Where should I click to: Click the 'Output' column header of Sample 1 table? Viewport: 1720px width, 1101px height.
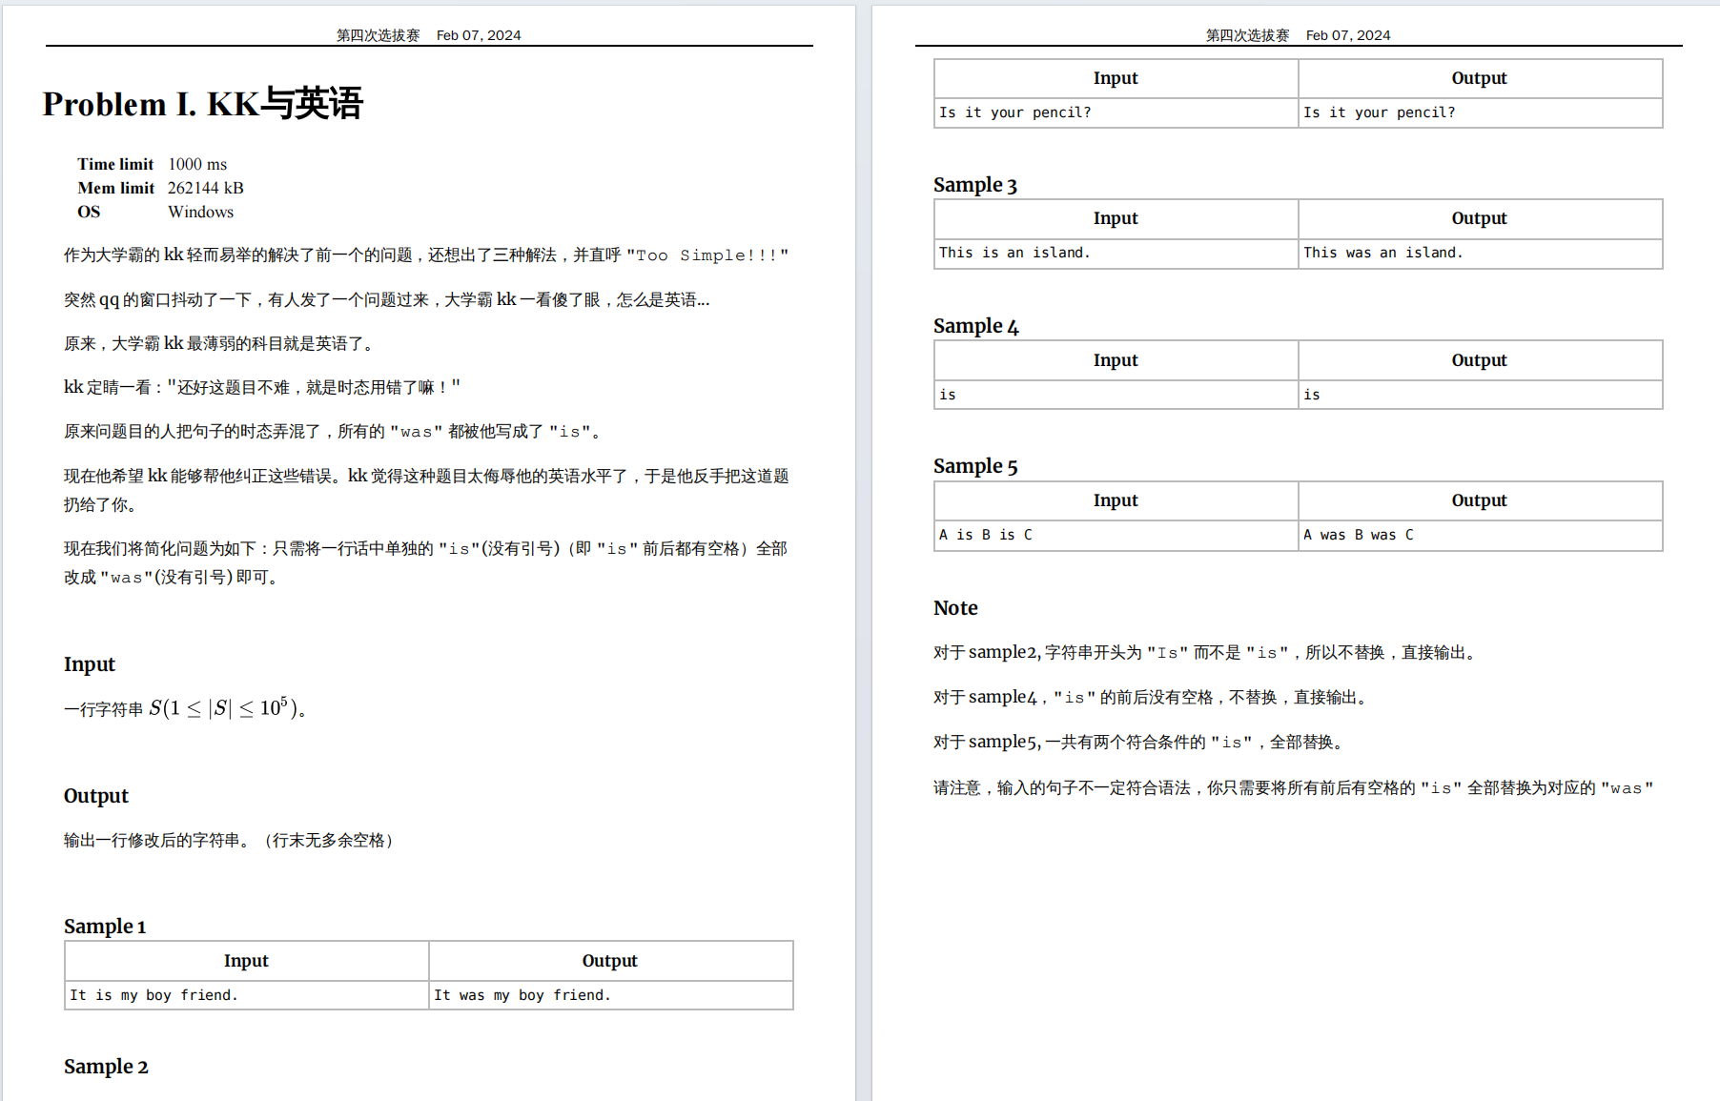[611, 961]
